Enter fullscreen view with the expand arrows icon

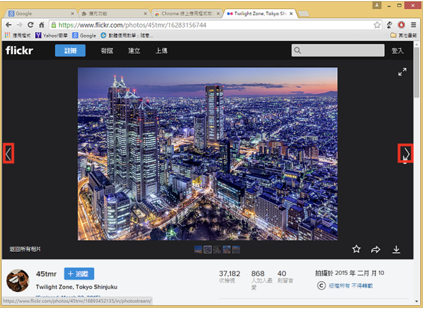402,72
